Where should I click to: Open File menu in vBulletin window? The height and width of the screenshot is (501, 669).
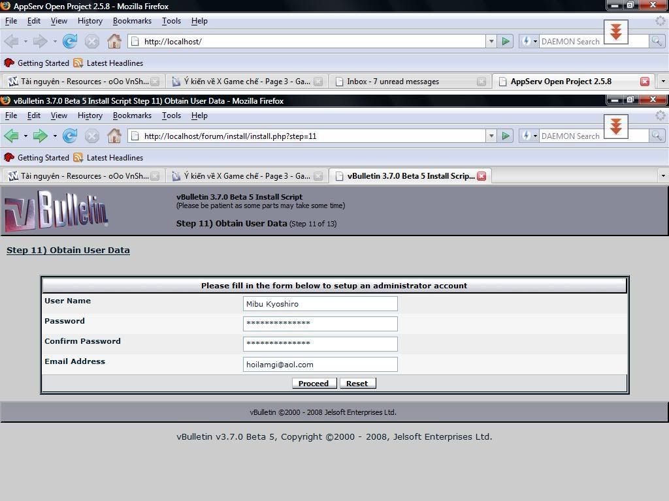(11, 115)
